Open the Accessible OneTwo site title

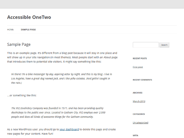point(29,17)
